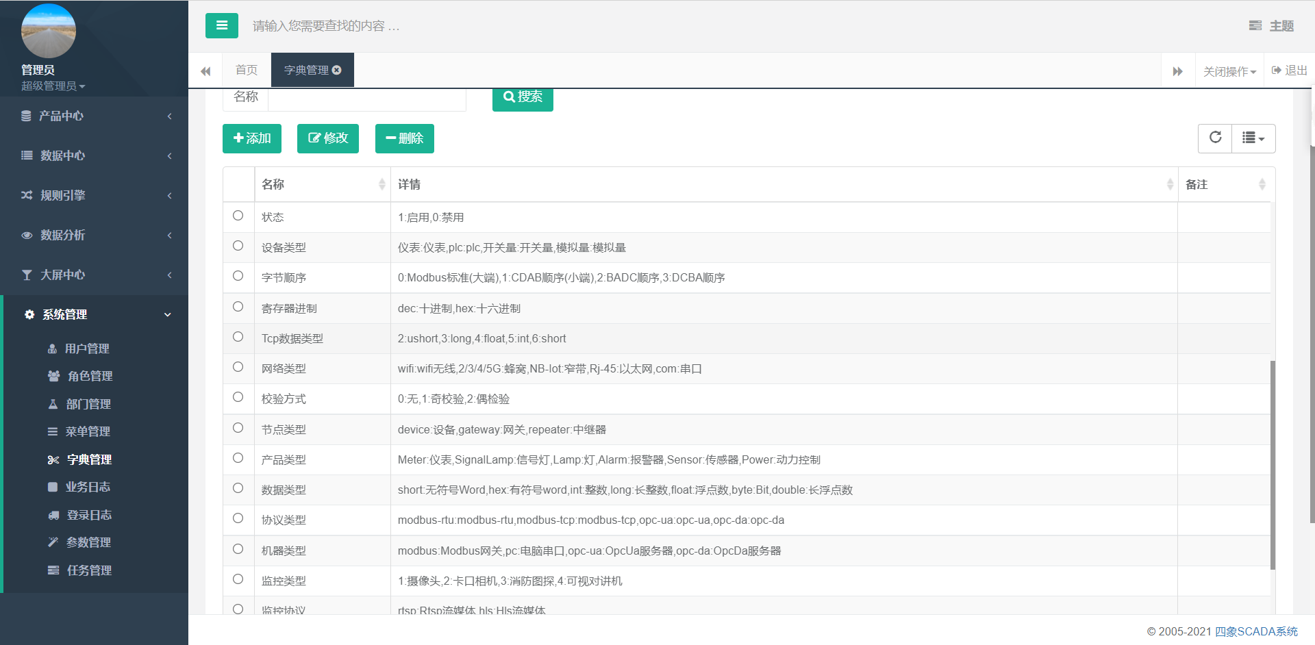Open the 关闭操作 dropdown

[x=1229, y=71]
